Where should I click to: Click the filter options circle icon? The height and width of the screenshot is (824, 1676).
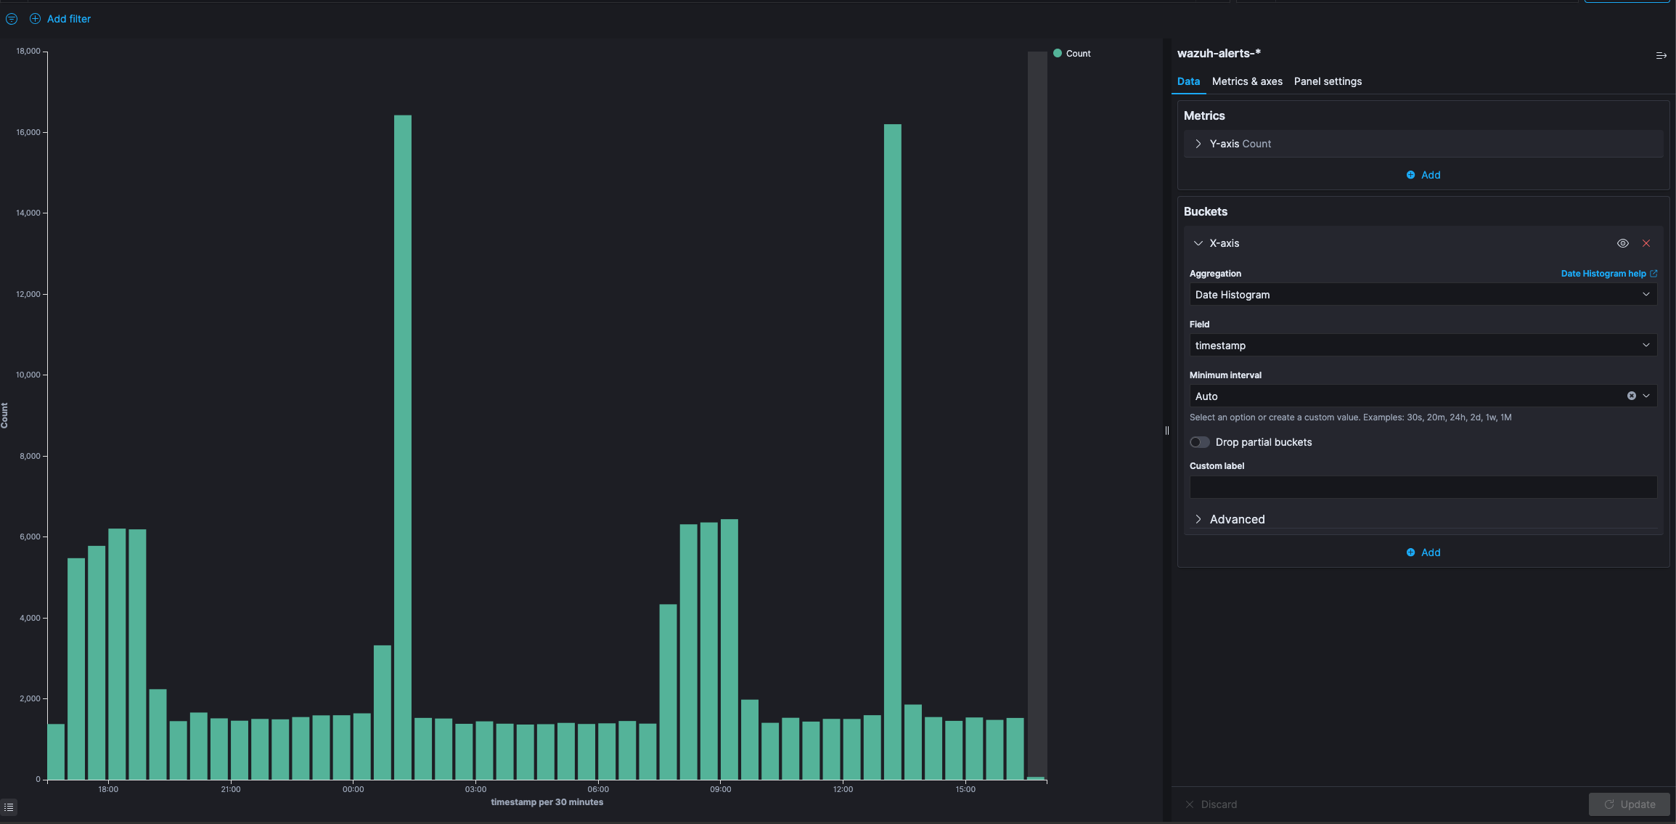[12, 19]
